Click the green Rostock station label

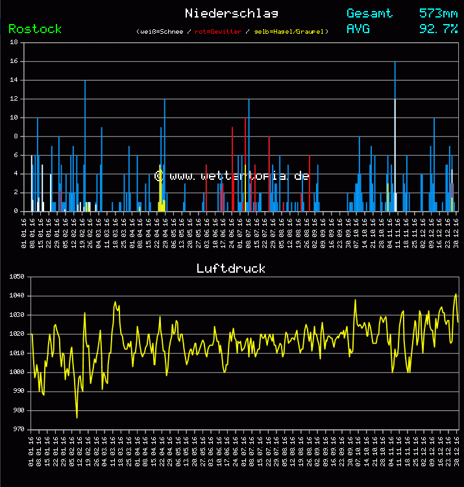[x=35, y=29]
